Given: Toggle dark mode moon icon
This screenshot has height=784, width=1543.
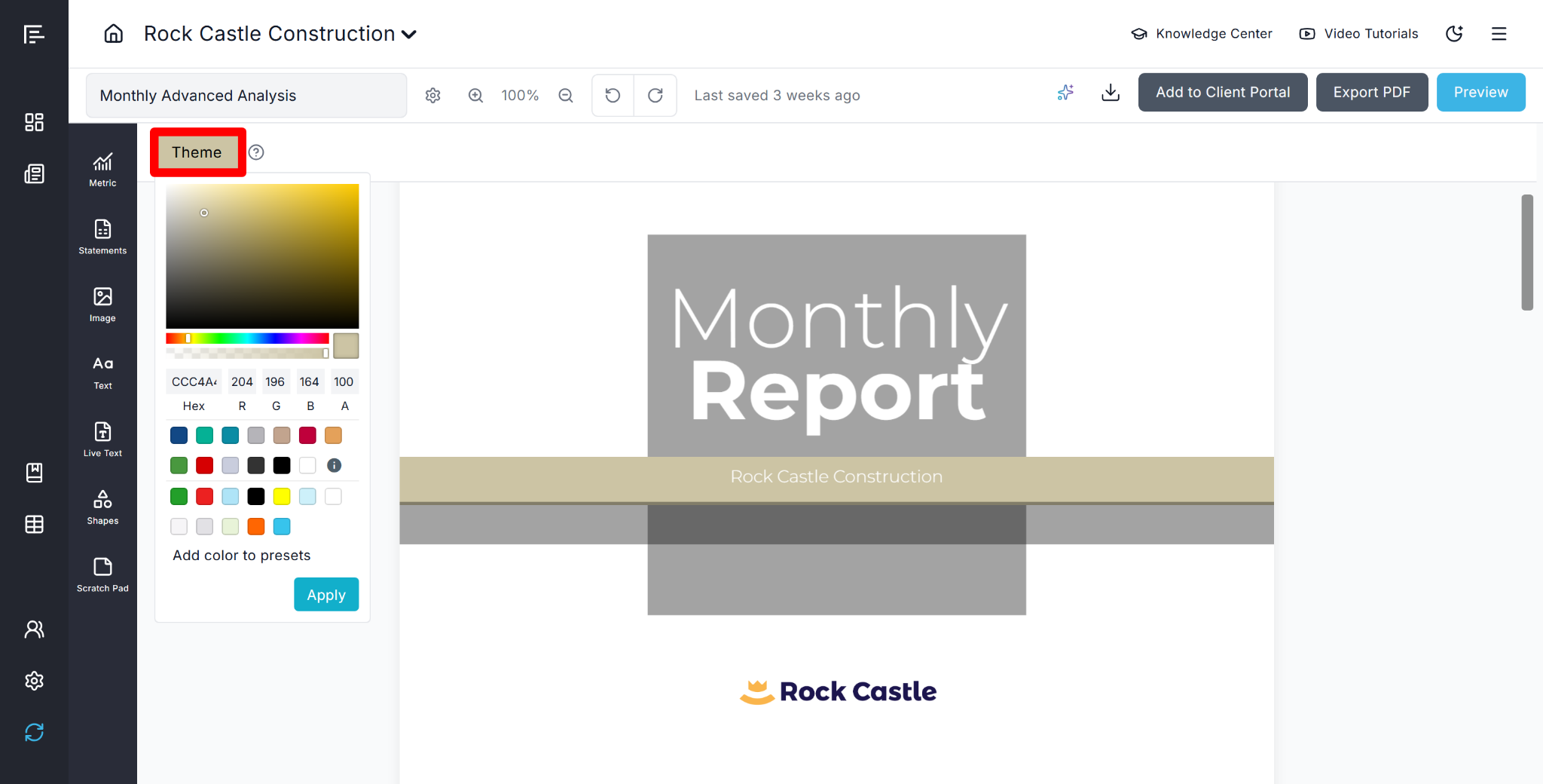Looking at the screenshot, I should tap(1454, 34).
